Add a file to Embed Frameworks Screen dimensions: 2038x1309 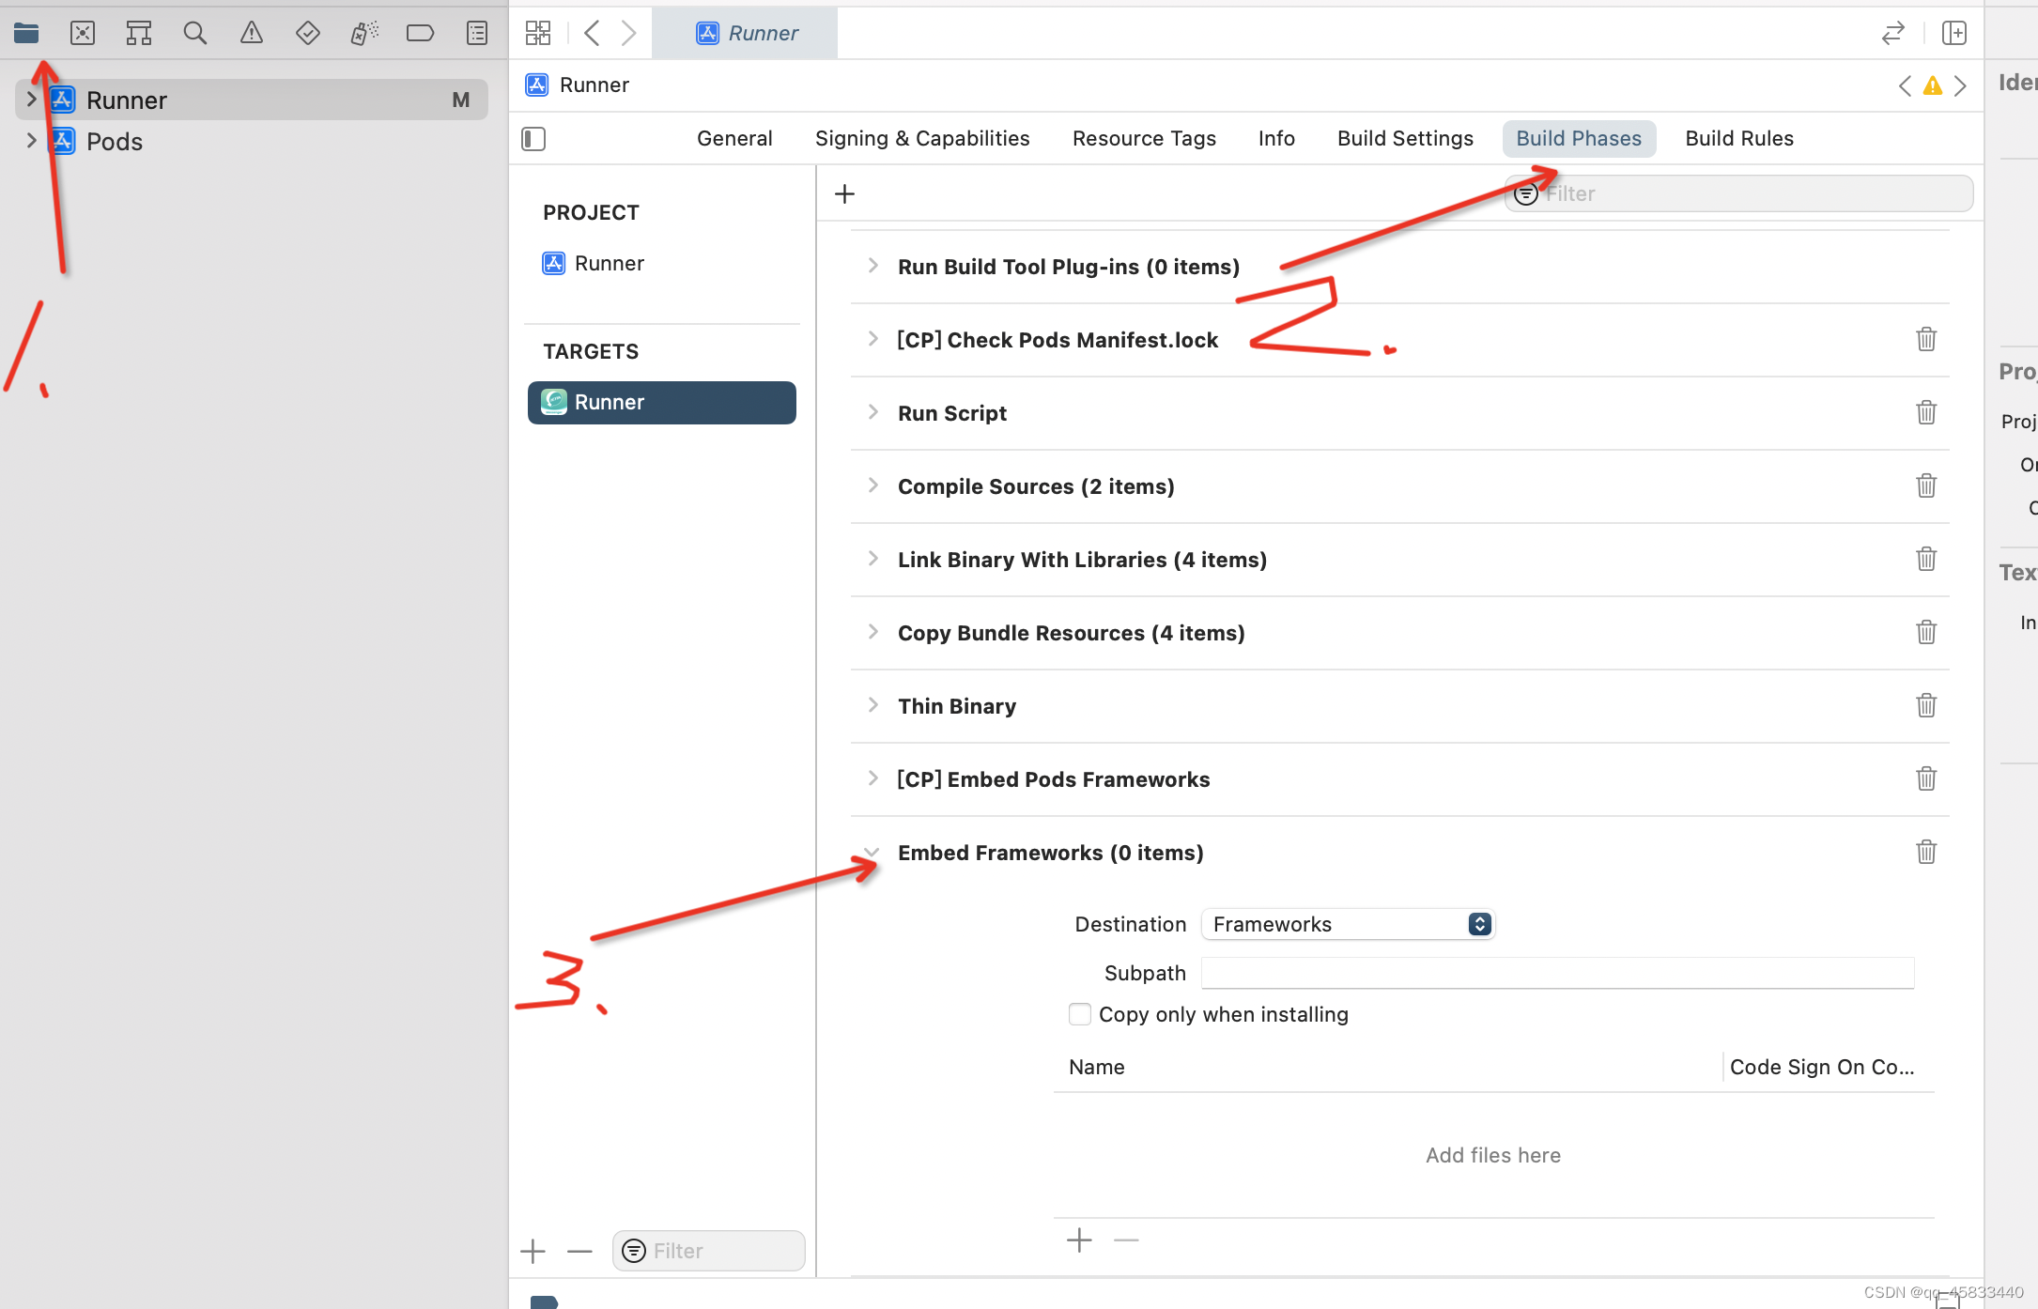[x=1079, y=1240]
